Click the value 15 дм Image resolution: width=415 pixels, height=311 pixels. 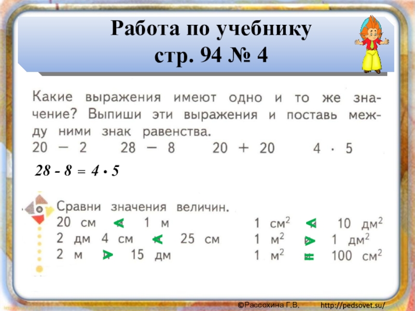(151, 255)
